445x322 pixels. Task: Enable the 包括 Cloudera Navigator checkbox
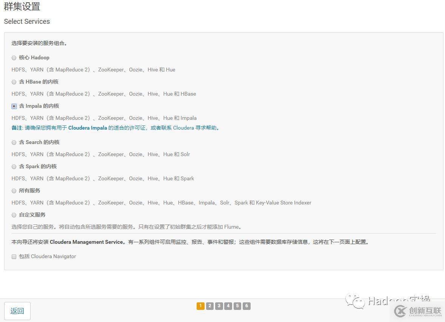[x=14, y=257]
